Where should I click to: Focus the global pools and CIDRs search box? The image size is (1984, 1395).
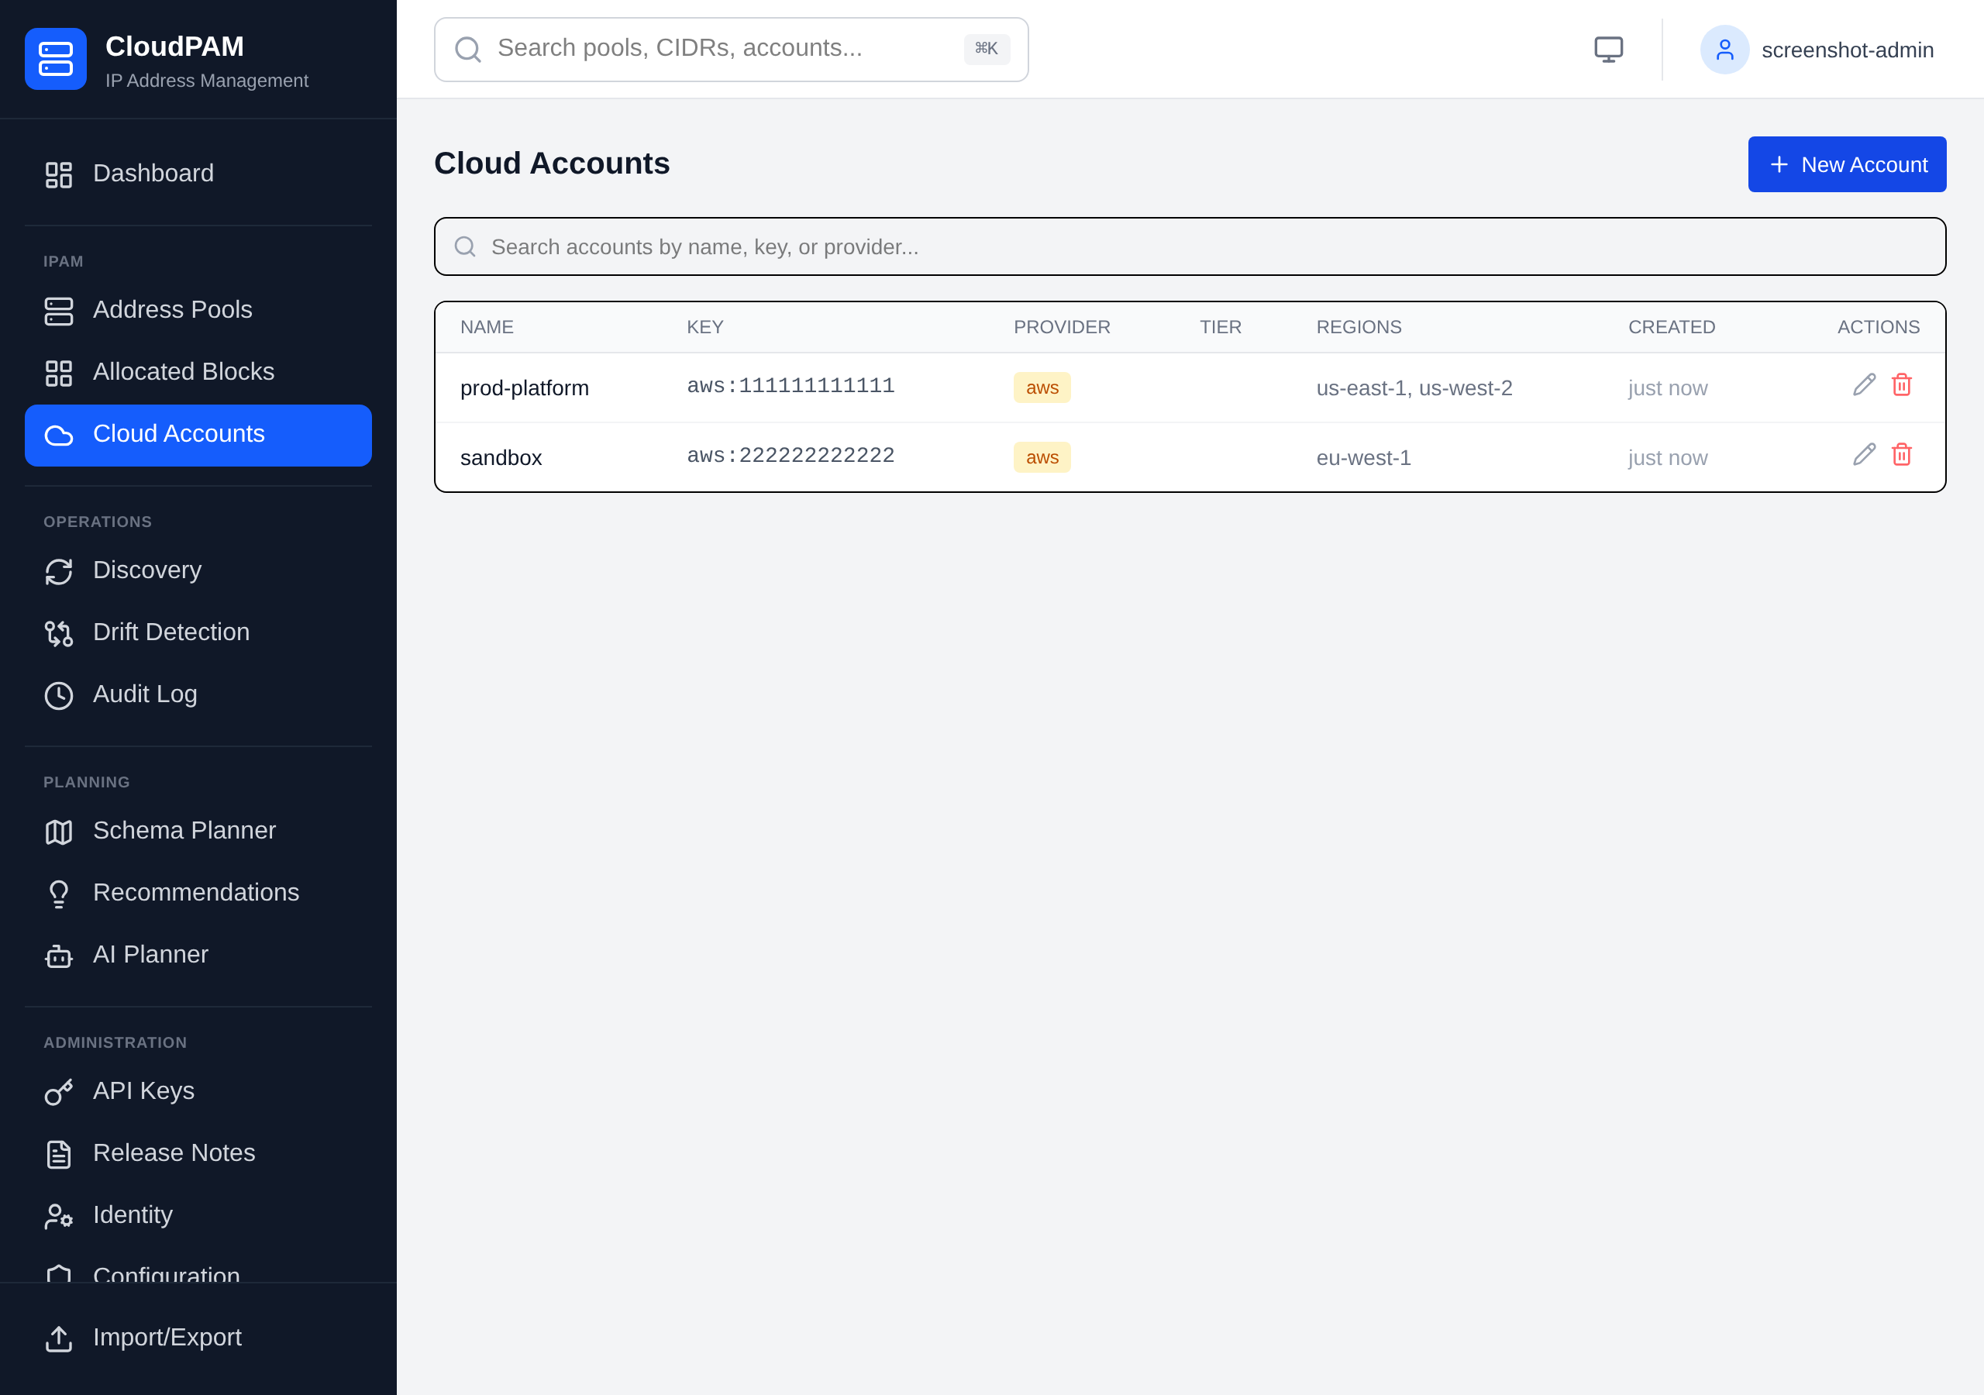point(730,50)
